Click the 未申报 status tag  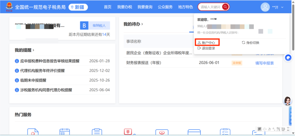tap(237, 63)
